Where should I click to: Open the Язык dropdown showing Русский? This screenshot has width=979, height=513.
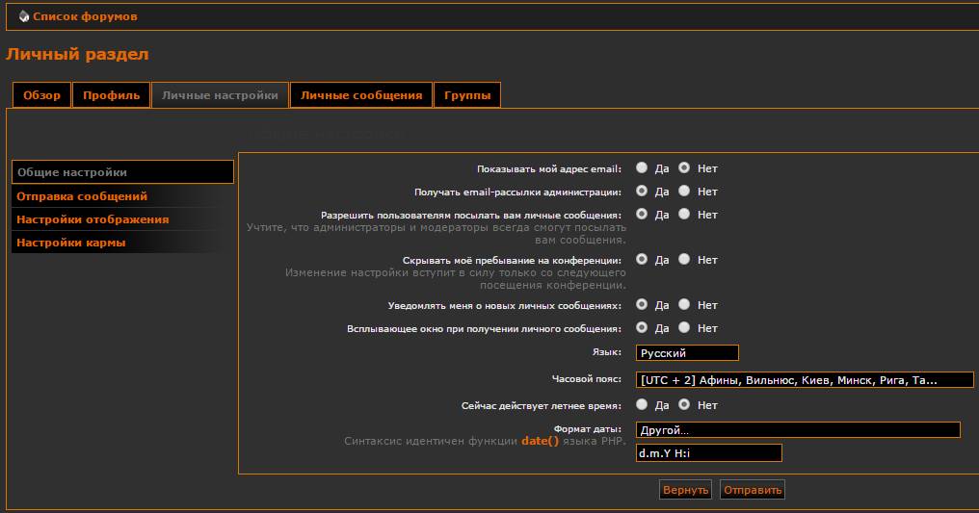(x=687, y=353)
